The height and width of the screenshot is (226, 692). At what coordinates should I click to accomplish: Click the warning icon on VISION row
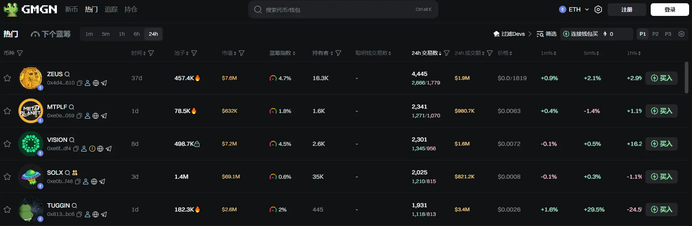click(x=92, y=149)
